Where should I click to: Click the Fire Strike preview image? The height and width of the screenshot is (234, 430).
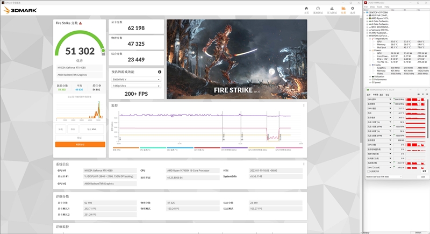click(x=236, y=58)
